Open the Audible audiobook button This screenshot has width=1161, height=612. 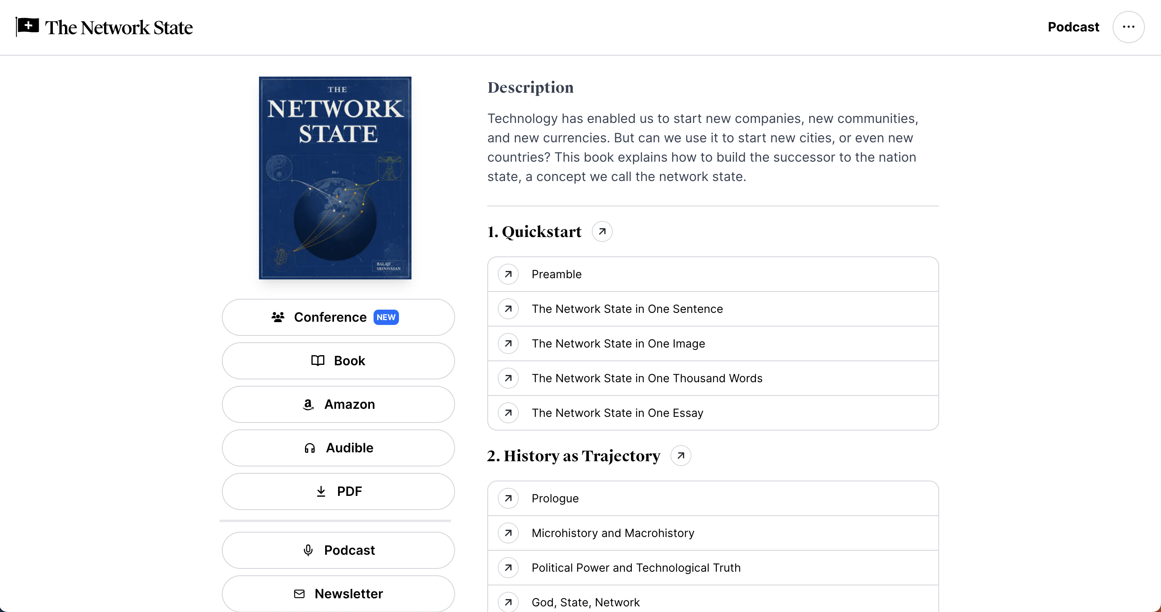click(338, 448)
